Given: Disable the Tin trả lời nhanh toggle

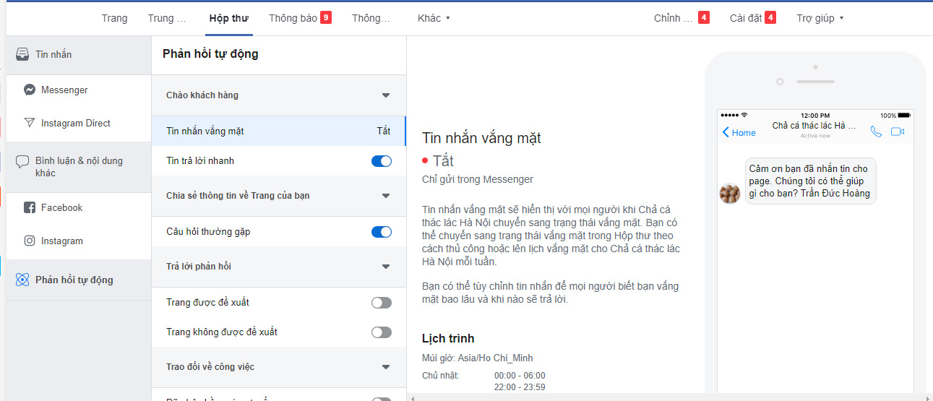Looking at the screenshot, I should pyautogui.click(x=381, y=161).
